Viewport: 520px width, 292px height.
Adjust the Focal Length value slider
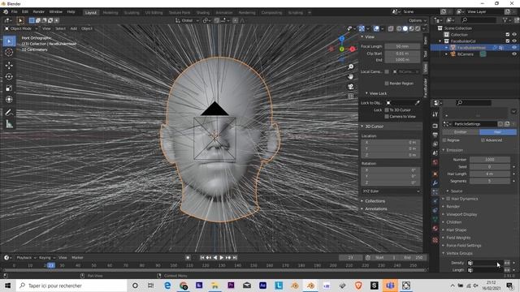[402, 47]
